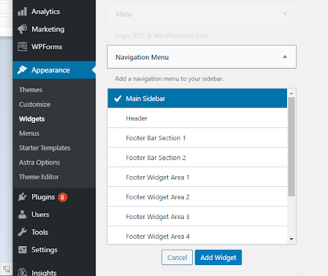This screenshot has width=328, height=276.
Task: Open the Settings menu
Action: click(x=54, y=250)
